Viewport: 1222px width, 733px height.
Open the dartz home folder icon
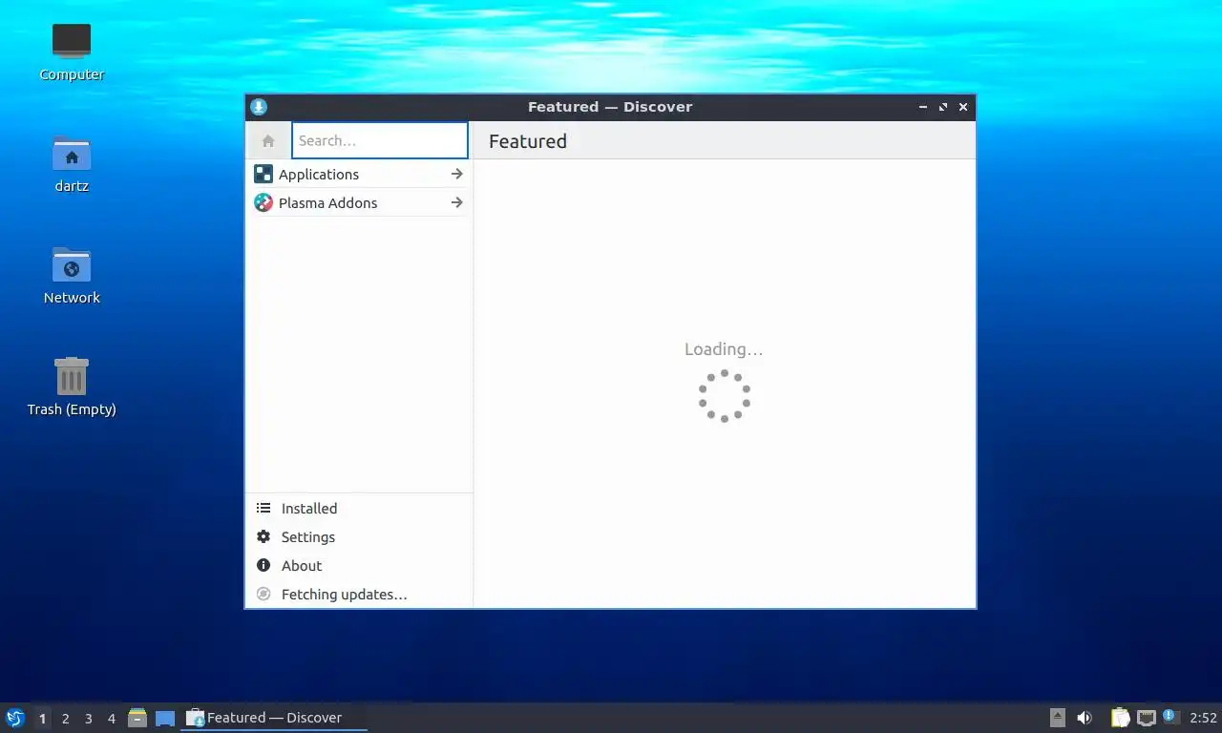72,163
